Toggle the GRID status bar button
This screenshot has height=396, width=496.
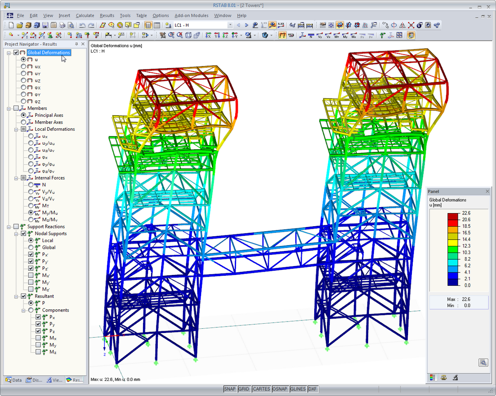(x=244, y=389)
